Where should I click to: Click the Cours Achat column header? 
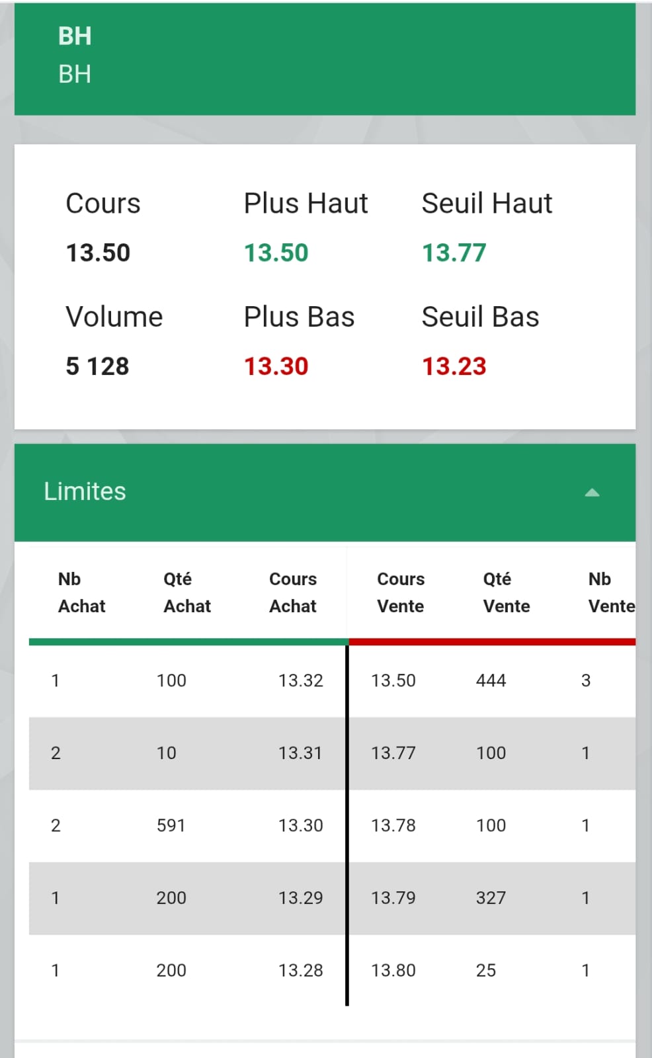[x=293, y=592]
